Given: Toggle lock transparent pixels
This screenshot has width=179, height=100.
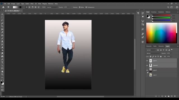Looking at the screenshot, I should coord(150,56).
